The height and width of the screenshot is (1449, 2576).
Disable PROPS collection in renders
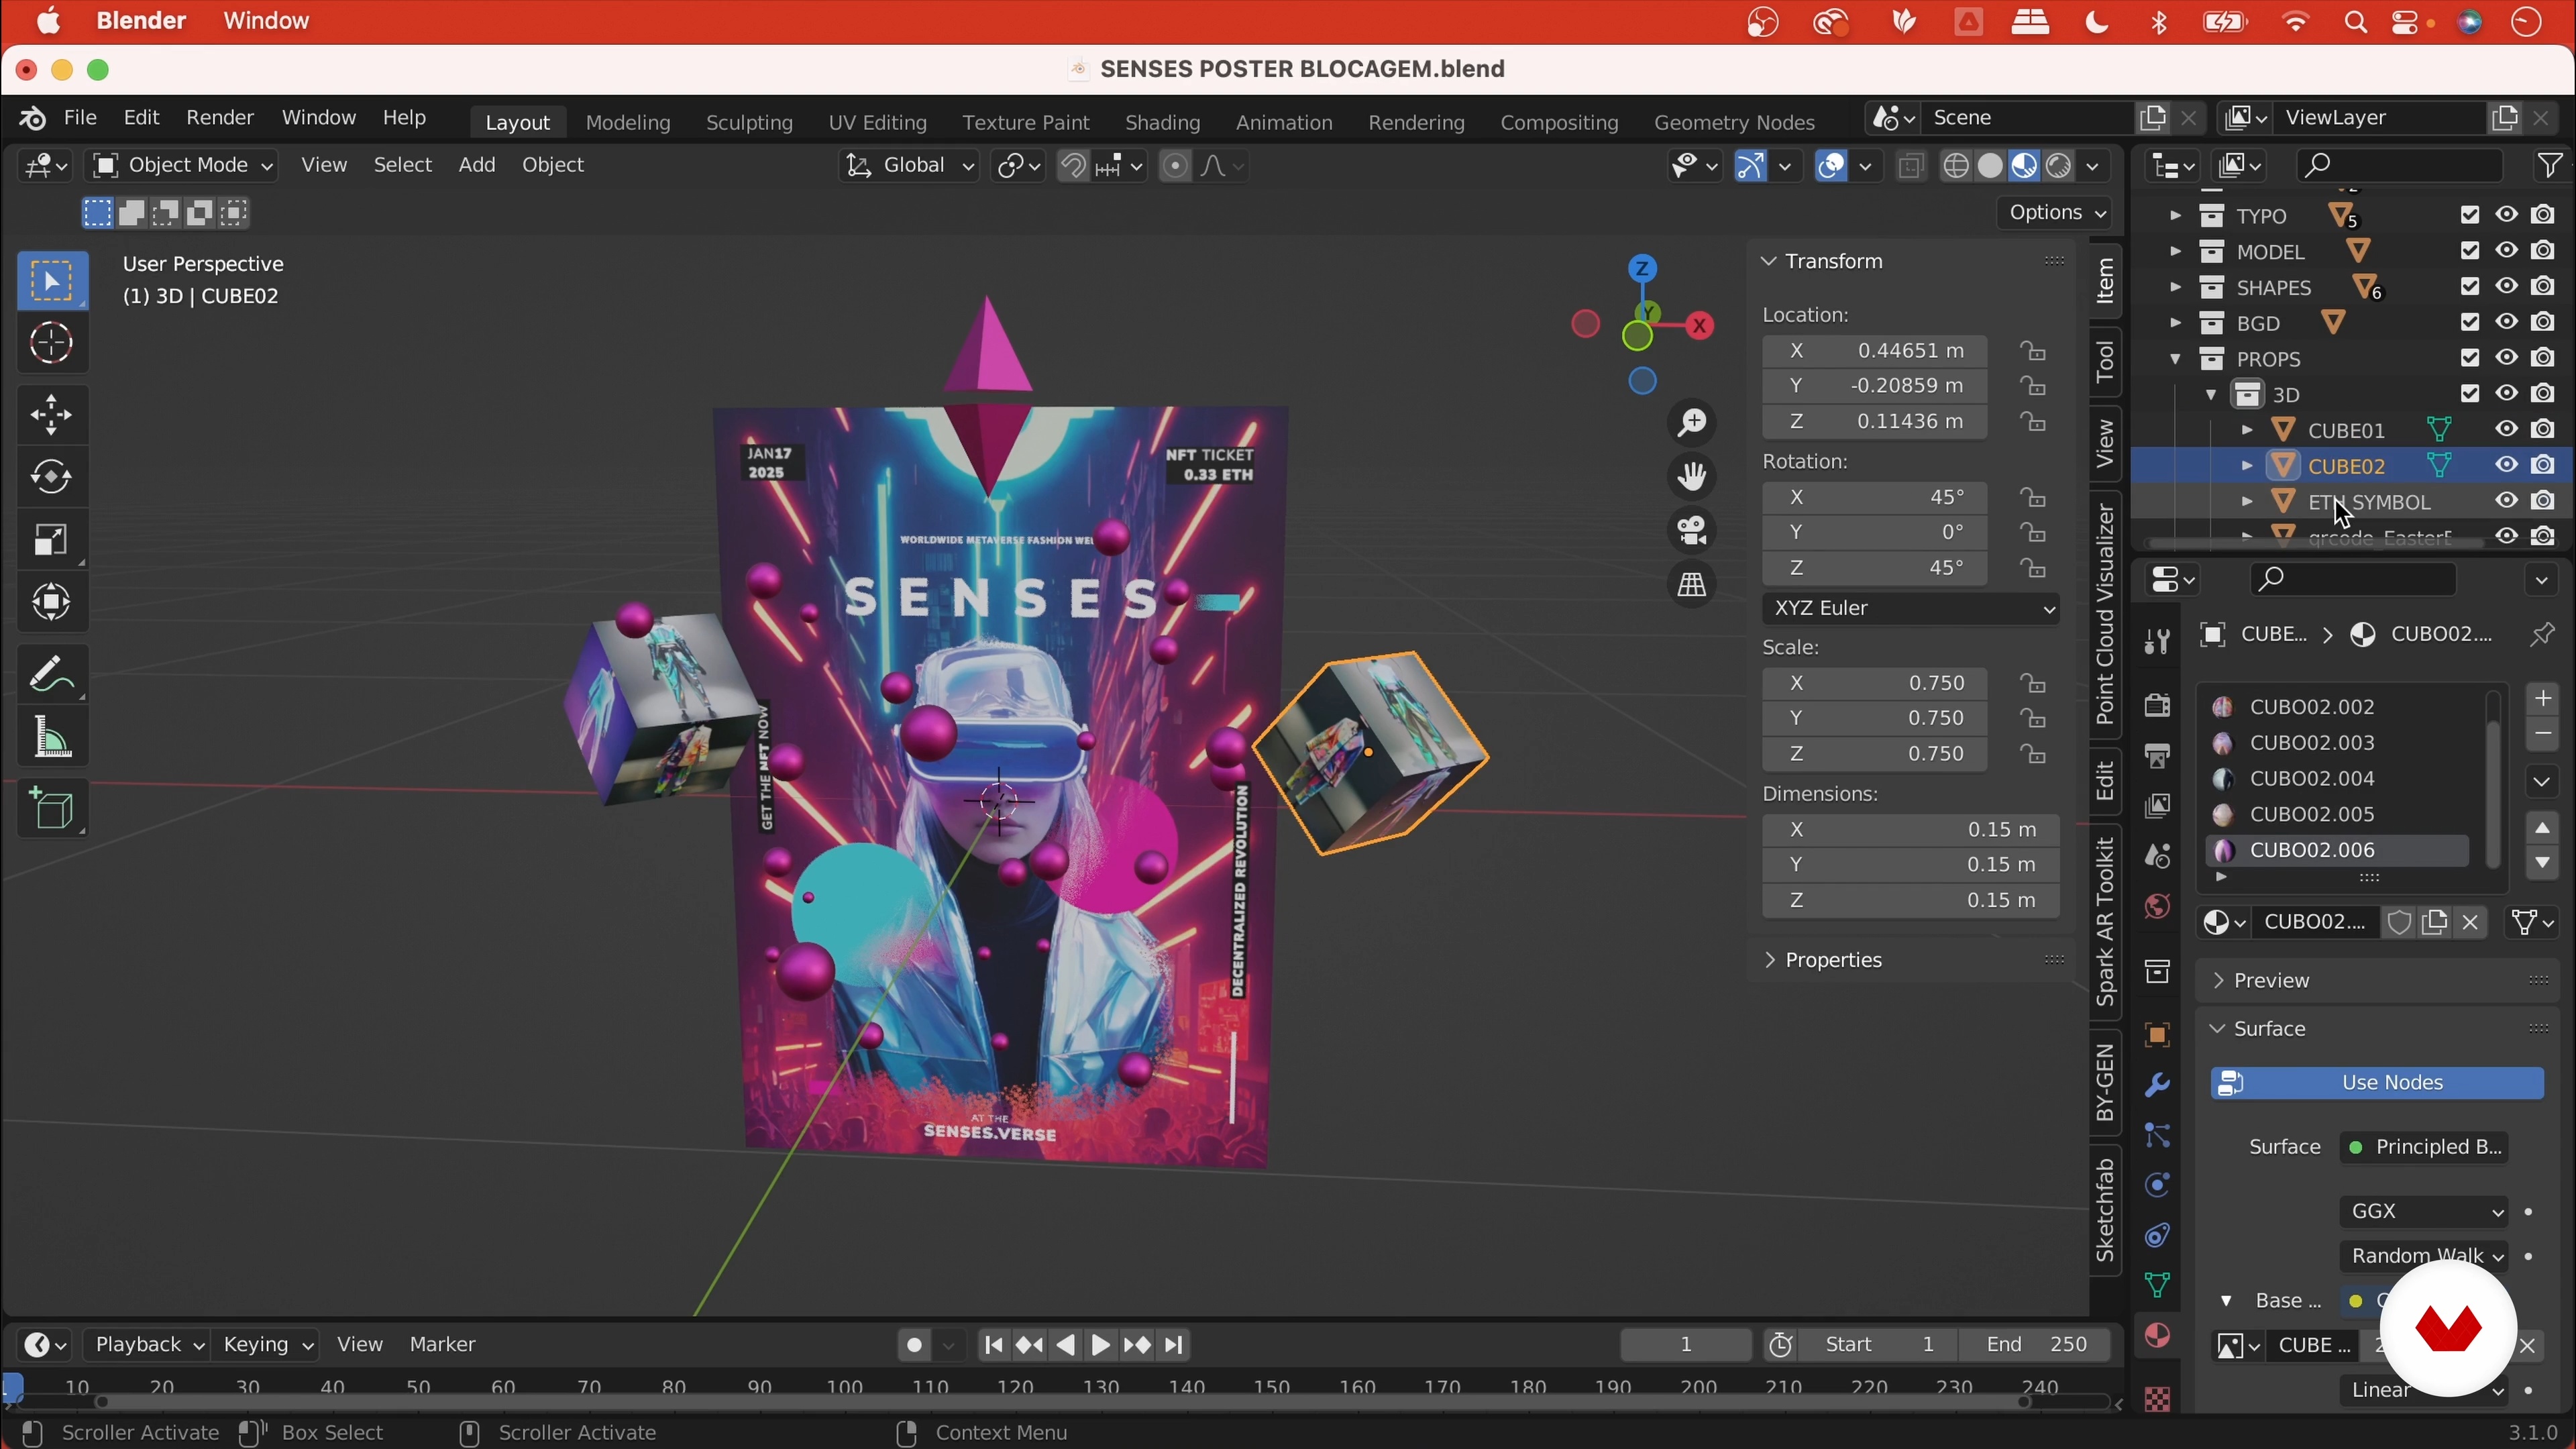[2543, 358]
